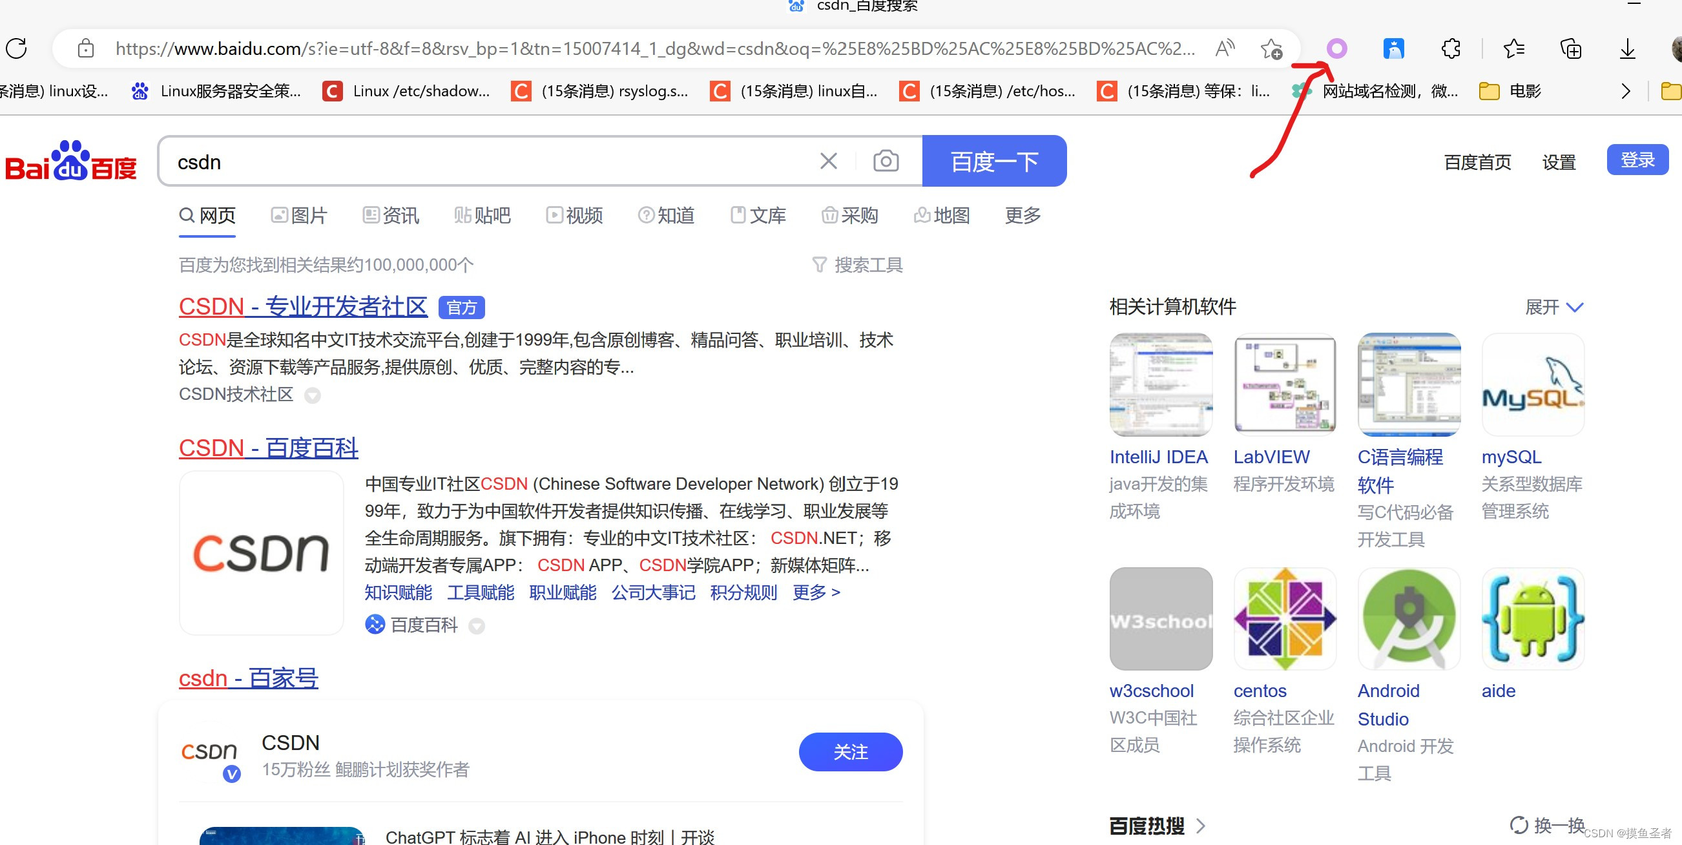
Task: Open the browser collections icon
Action: 1570,48
